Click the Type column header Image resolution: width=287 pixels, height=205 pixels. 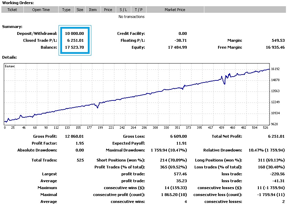pyautogui.click(x=66, y=10)
